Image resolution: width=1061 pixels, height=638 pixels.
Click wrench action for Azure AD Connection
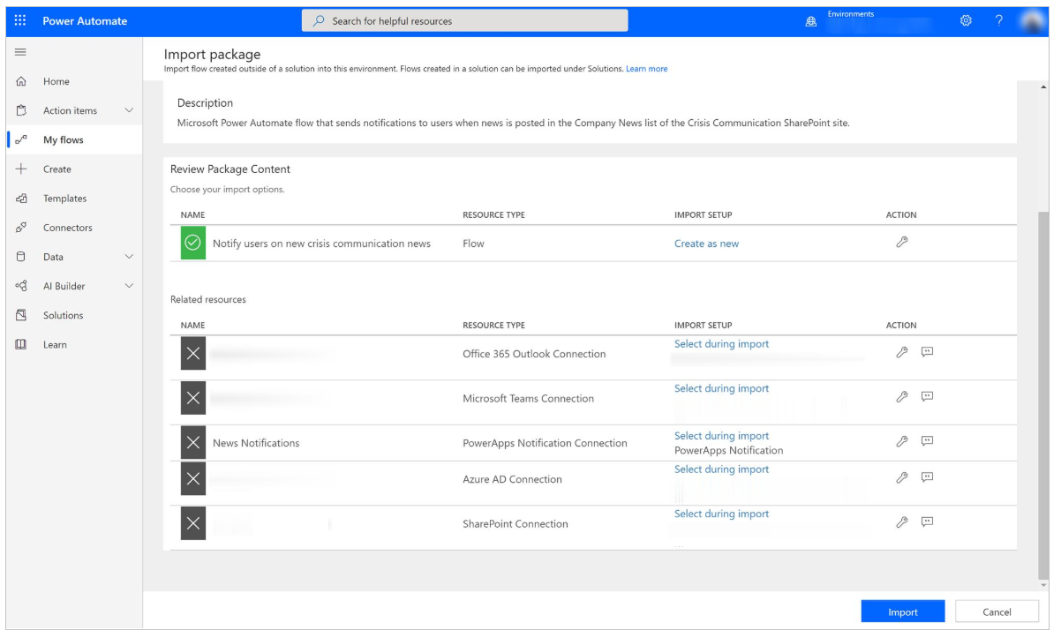click(902, 477)
